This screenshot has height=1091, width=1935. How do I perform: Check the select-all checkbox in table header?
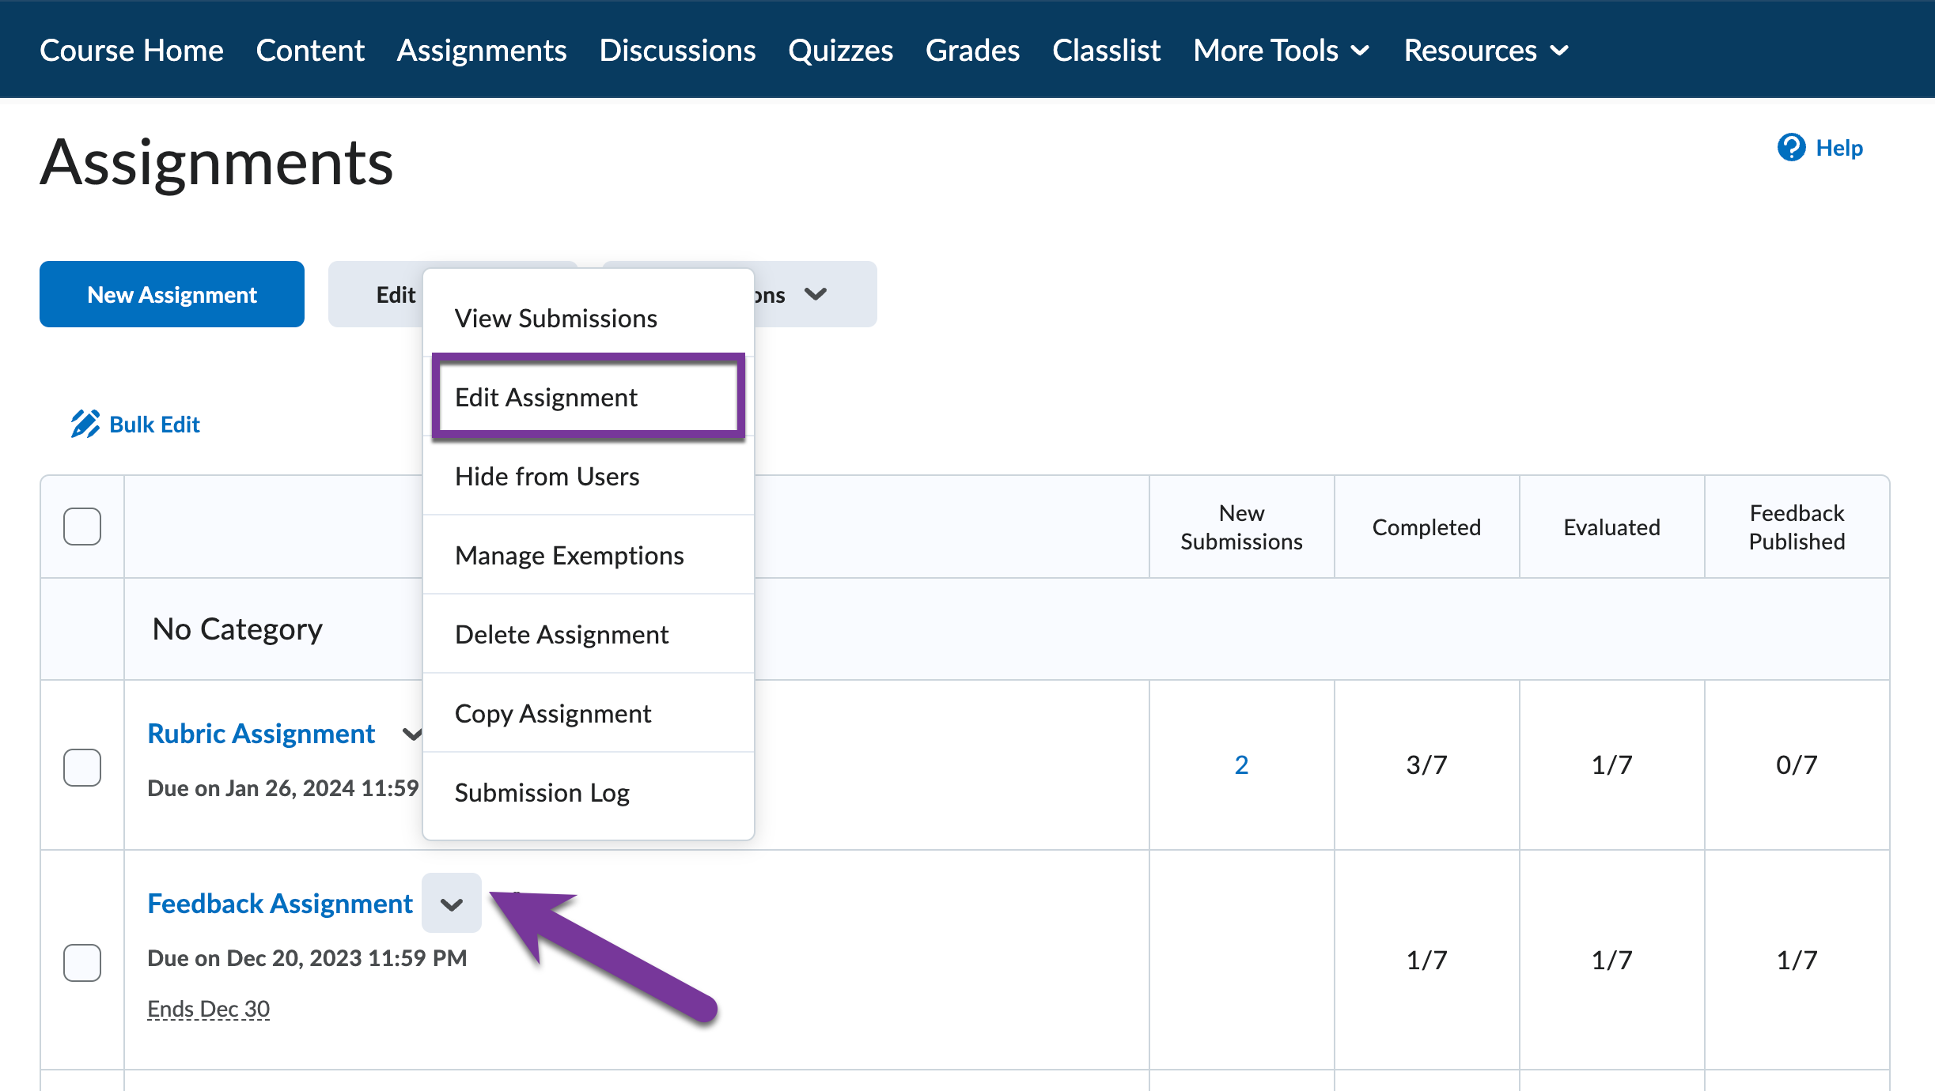pos(81,526)
